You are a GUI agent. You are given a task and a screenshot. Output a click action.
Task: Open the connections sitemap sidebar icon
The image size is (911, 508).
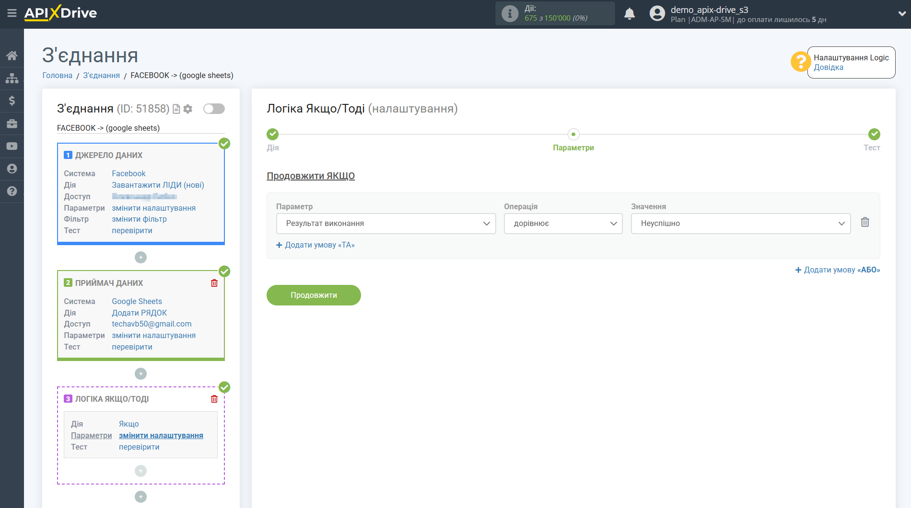pyautogui.click(x=12, y=78)
